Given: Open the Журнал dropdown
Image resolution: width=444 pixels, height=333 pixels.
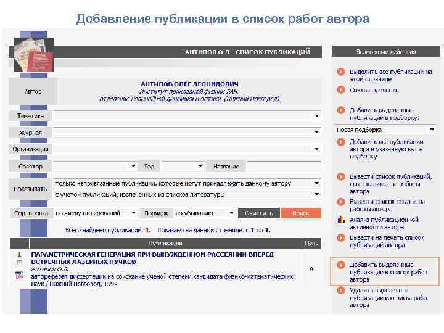Looking at the screenshot, I should click(187, 132).
